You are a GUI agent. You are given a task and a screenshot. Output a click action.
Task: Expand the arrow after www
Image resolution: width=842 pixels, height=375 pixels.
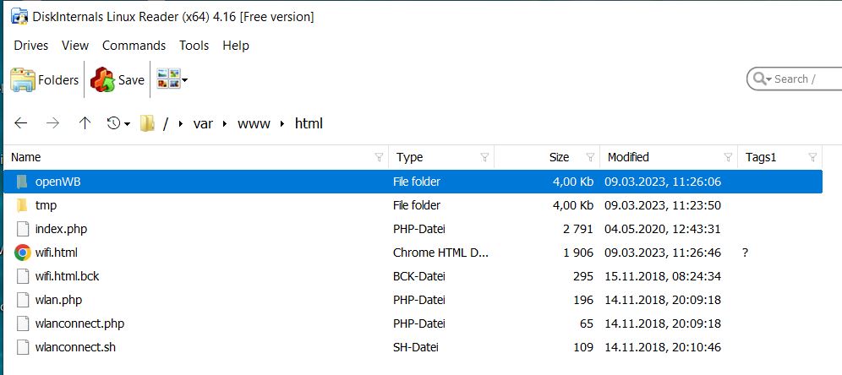(x=282, y=124)
